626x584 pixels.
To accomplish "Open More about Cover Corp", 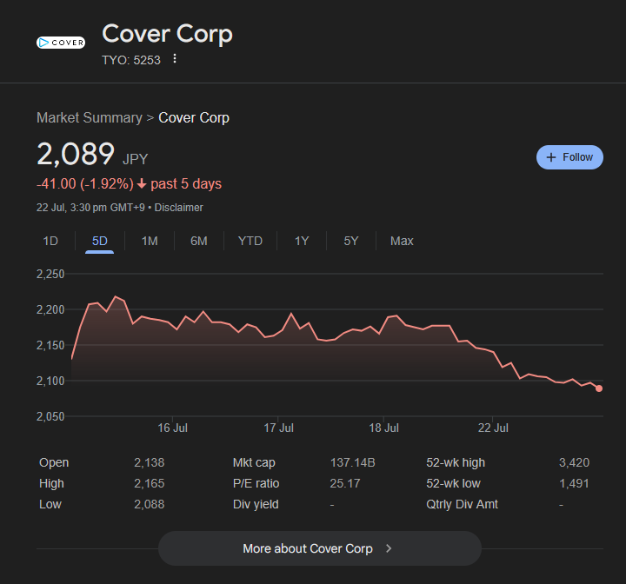I will (320, 548).
